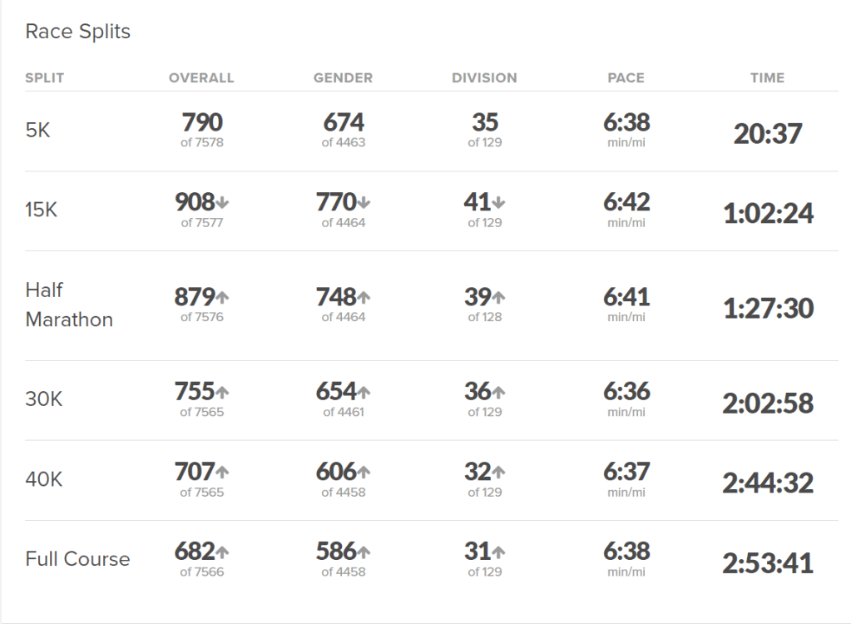Click the OVERALL column header
The height and width of the screenshot is (624, 851).
201,78
